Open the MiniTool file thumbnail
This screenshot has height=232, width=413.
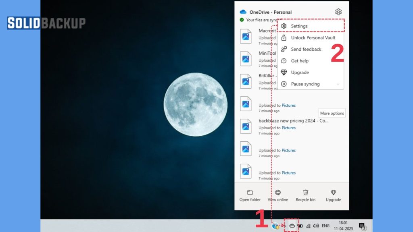coord(246,59)
